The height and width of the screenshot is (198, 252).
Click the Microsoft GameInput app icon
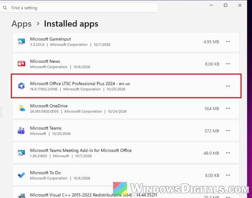coord(21,42)
